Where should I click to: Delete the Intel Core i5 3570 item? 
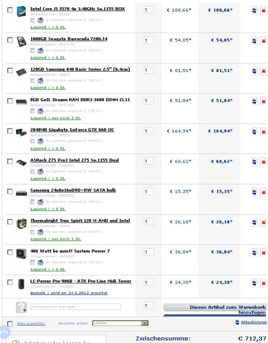263,10
